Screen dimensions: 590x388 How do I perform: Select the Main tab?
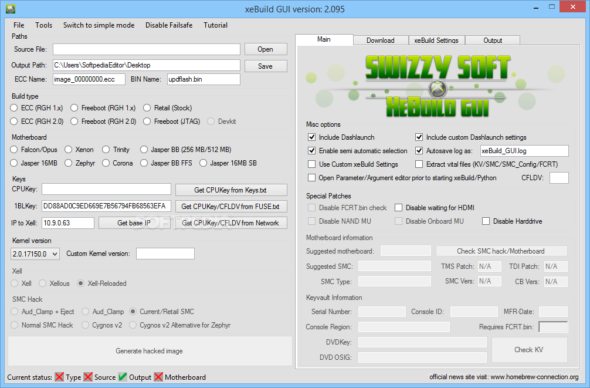[324, 39]
